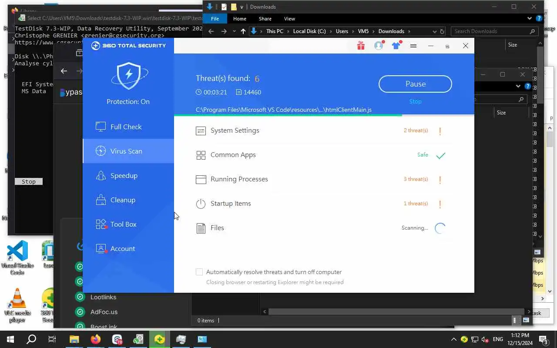The image size is (557, 348).
Task: Open the Share ribbon tab in Explorer
Action: point(265,19)
